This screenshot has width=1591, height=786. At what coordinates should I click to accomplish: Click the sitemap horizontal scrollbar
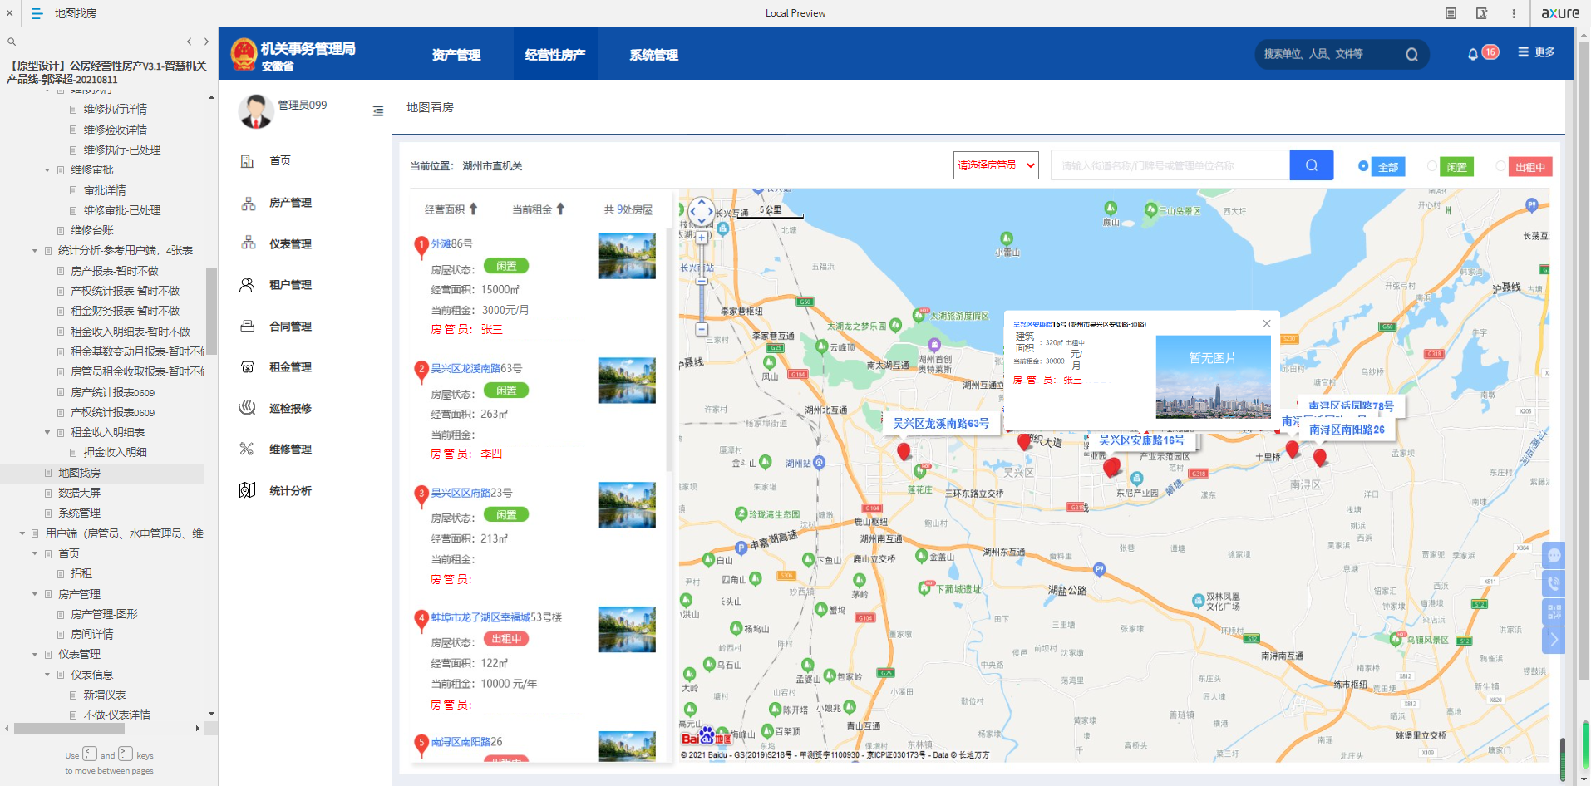(69, 729)
